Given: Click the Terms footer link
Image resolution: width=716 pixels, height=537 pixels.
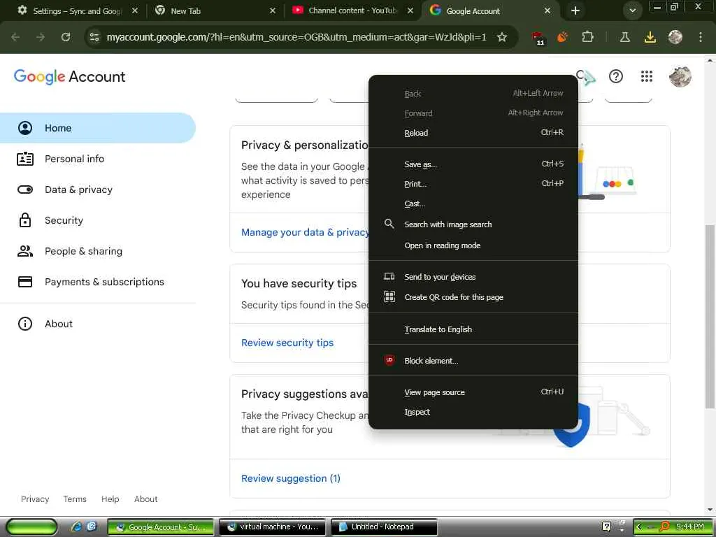Looking at the screenshot, I should click(x=75, y=499).
